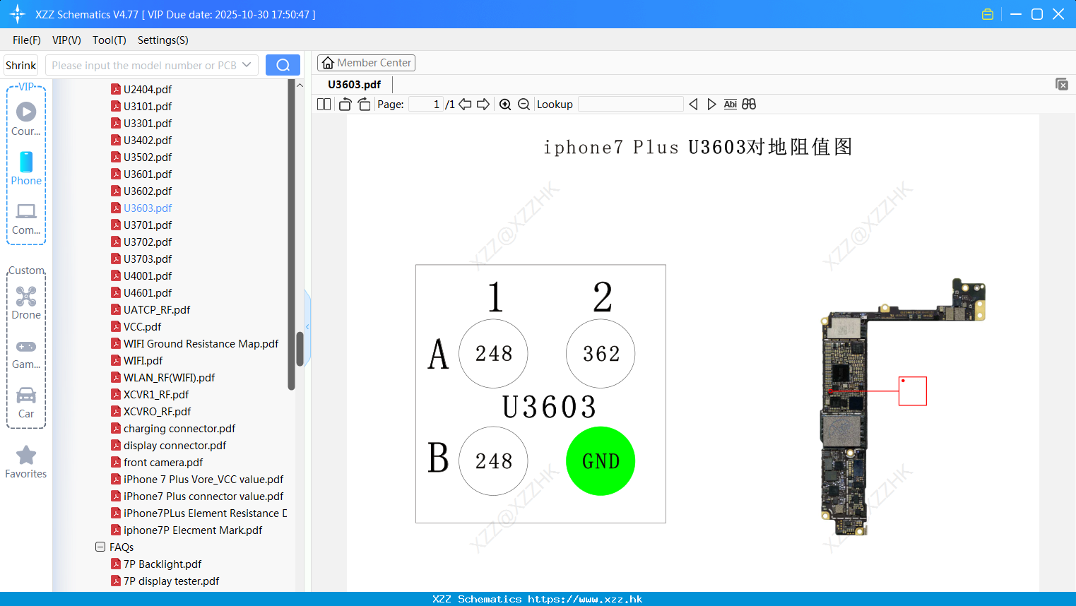
Task: Click the iPhone 7 Plus board thumbnail
Action: 903,407
